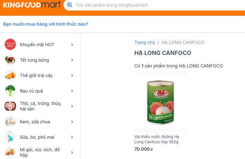Open the milk, butter, cheese category icon
The width and height of the screenshot is (245, 159).
[x=10, y=137]
